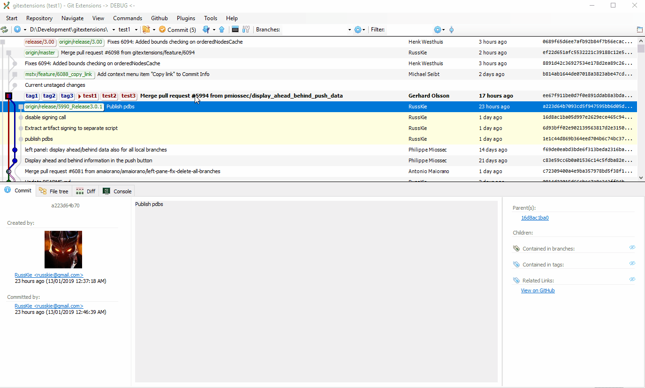
Task: Show the Related Links details
Action: pos(632,279)
